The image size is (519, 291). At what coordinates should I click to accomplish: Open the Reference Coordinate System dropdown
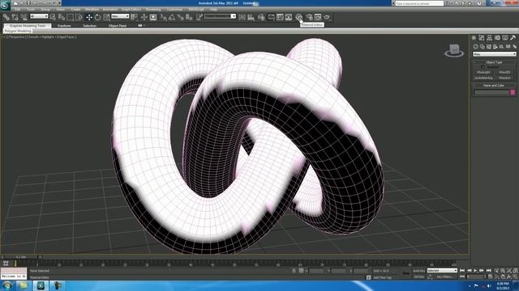point(120,16)
